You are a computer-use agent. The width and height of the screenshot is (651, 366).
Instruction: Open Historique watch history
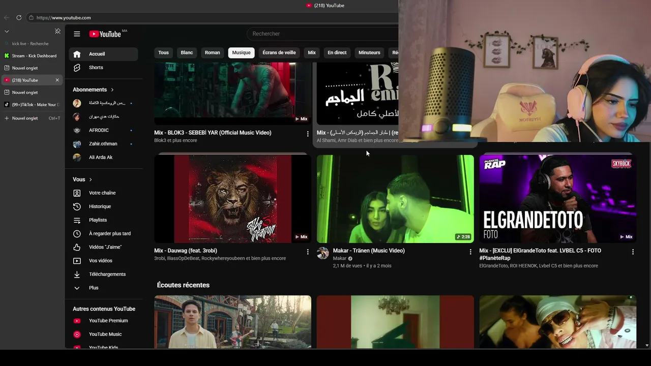tap(103, 206)
